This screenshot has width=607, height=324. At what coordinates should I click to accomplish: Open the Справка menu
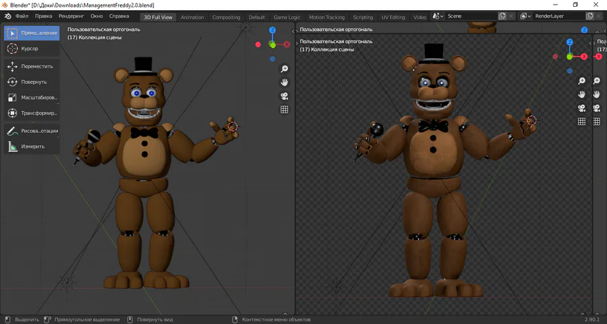(119, 16)
